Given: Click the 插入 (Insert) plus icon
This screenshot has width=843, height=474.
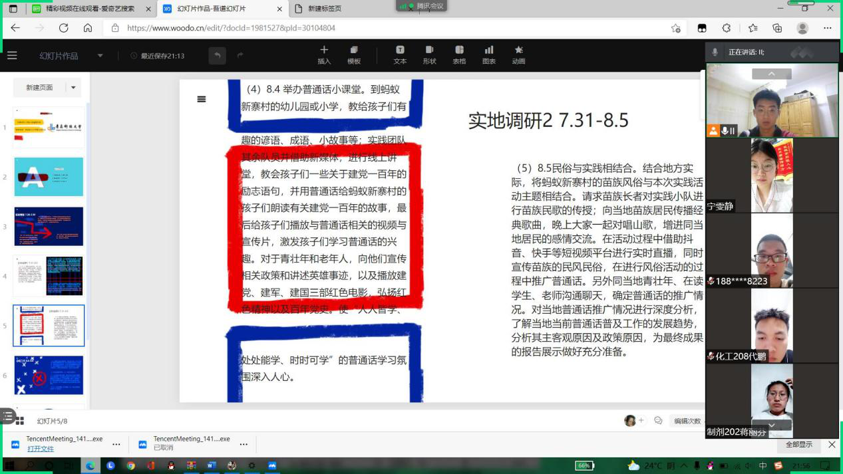Looking at the screenshot, I should tap(324, 51).
